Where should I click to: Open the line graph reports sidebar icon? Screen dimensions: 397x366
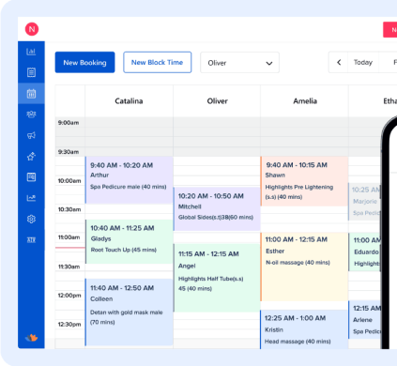click(x=31, y=198)
